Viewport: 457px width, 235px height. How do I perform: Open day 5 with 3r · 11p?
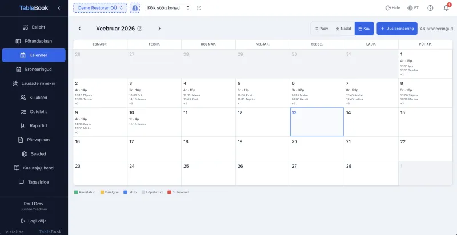(x=263, y=93)
